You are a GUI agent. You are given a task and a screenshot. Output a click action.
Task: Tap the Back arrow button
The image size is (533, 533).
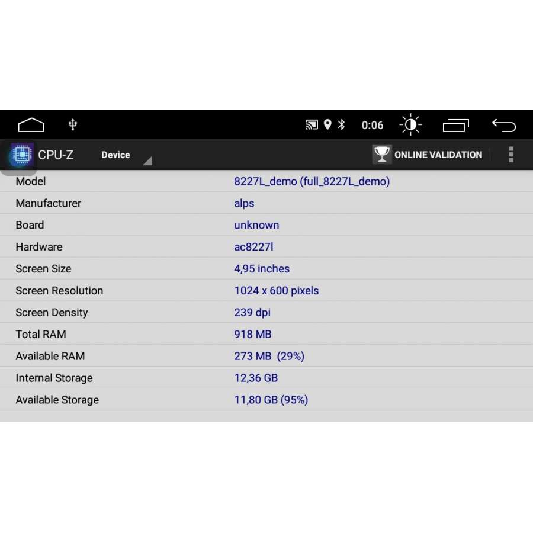[x=504, y=125]
